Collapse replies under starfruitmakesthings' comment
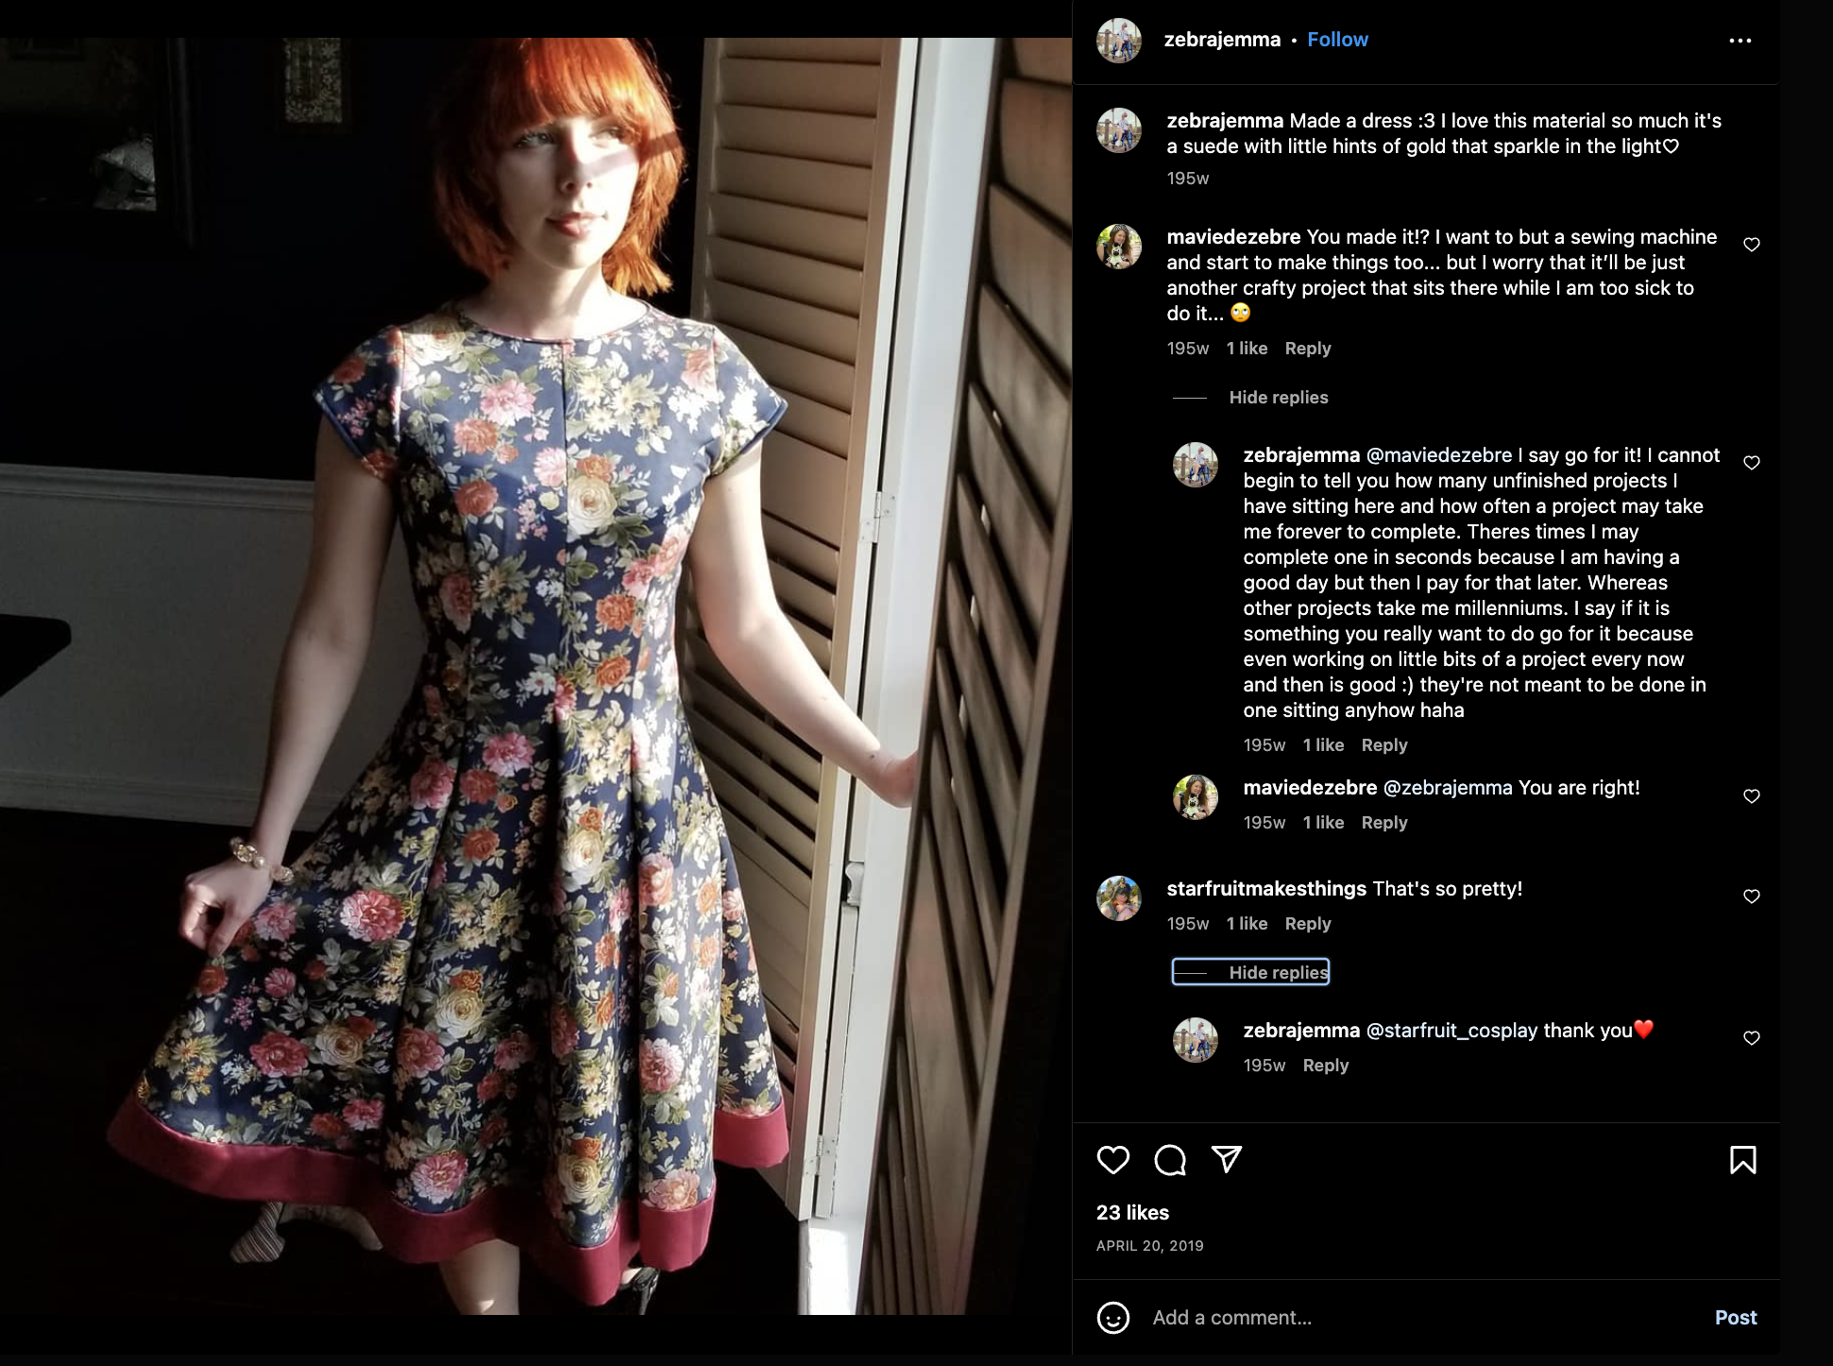Viewport: 1833px width, 1366px height. (x=1250, y=972)
